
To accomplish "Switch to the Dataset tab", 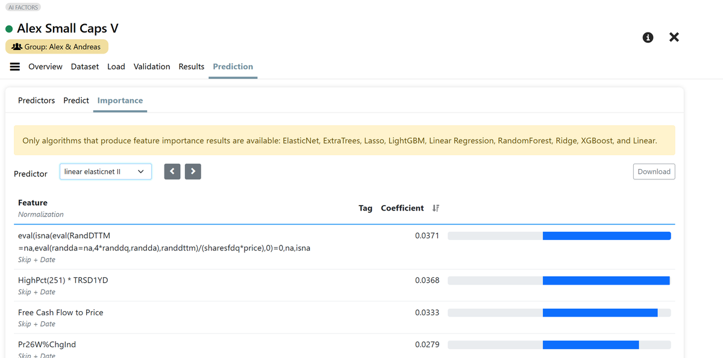I will (85, 67).
